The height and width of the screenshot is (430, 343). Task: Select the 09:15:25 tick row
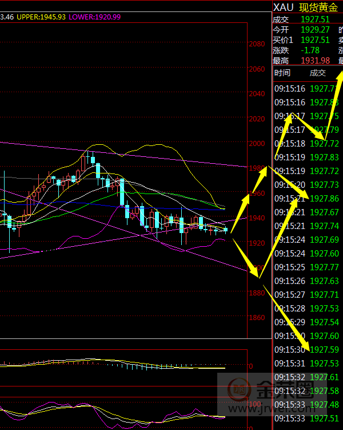(x=306, y=267)
